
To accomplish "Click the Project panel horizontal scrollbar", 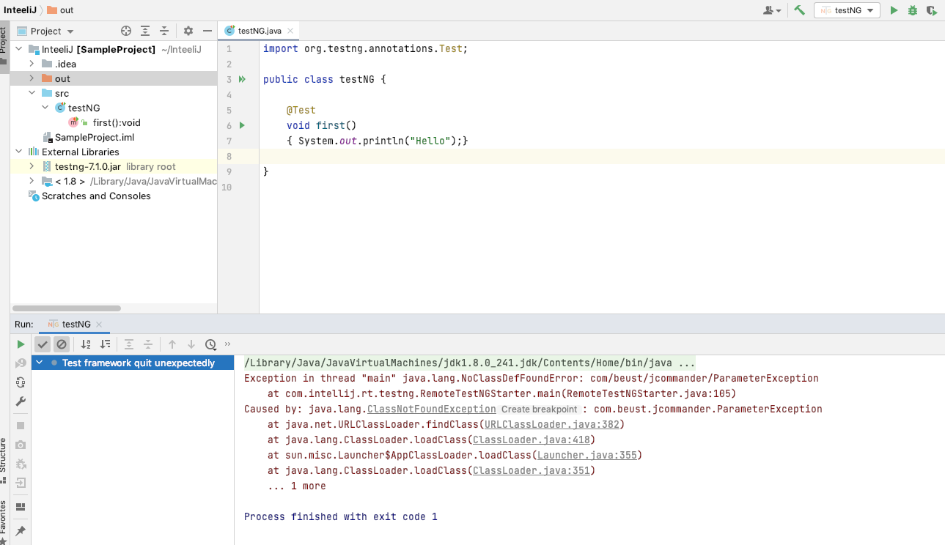I will [67, 308].
